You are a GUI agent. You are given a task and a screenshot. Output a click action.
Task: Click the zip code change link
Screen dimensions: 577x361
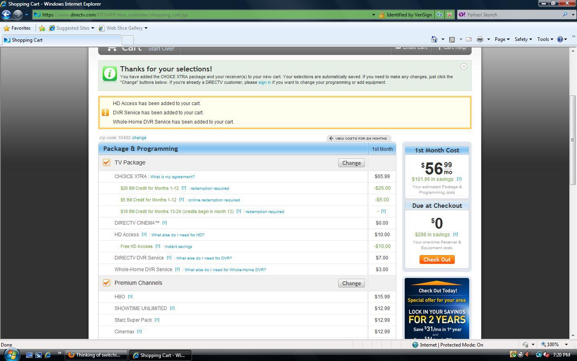click(x=139, y=138)
